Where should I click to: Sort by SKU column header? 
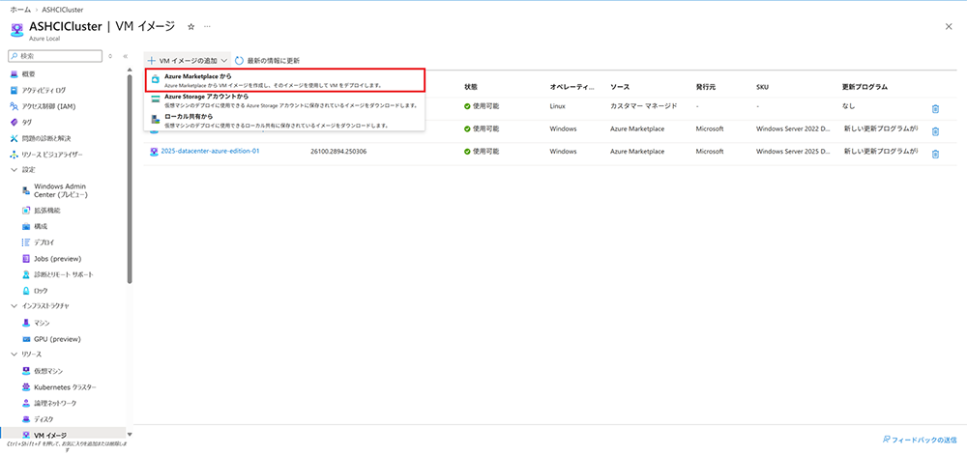[x=762, y=87]
